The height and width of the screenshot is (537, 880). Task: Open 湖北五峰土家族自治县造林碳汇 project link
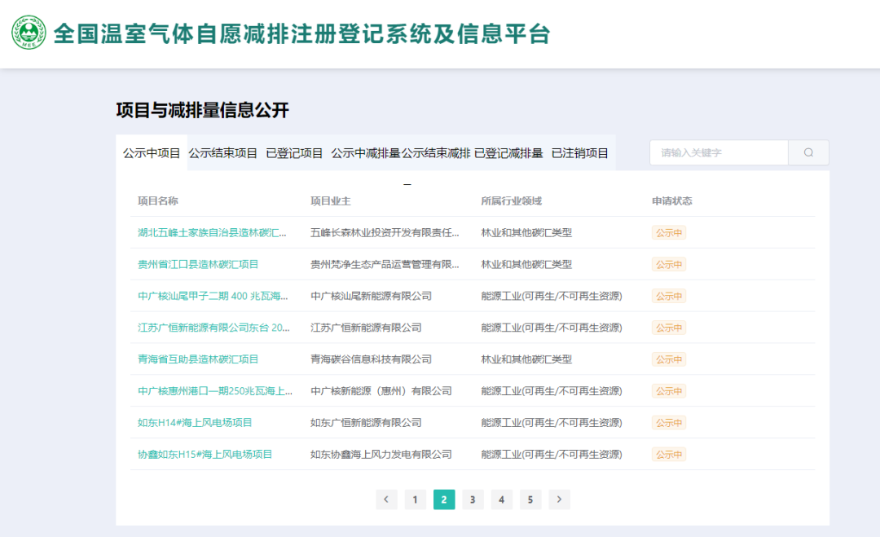point(212,232)
